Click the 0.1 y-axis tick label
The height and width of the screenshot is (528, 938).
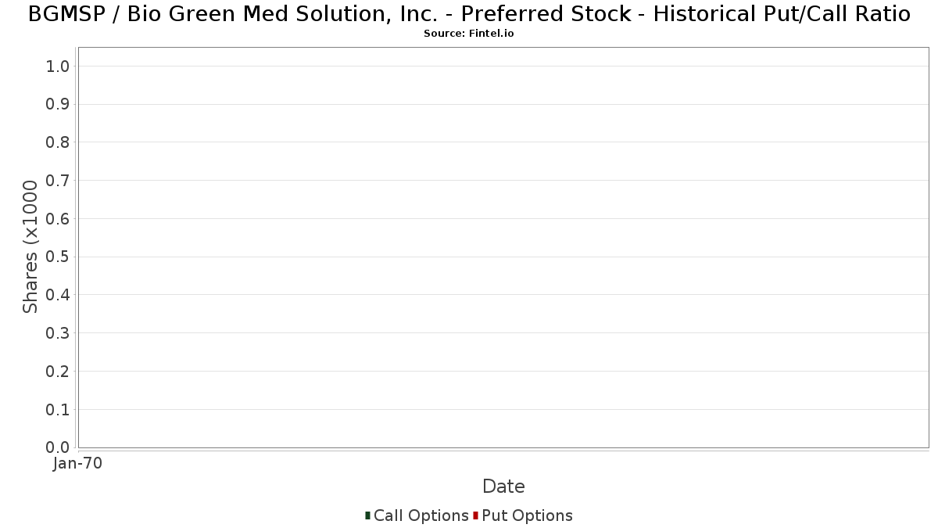[x=58, y=410]
